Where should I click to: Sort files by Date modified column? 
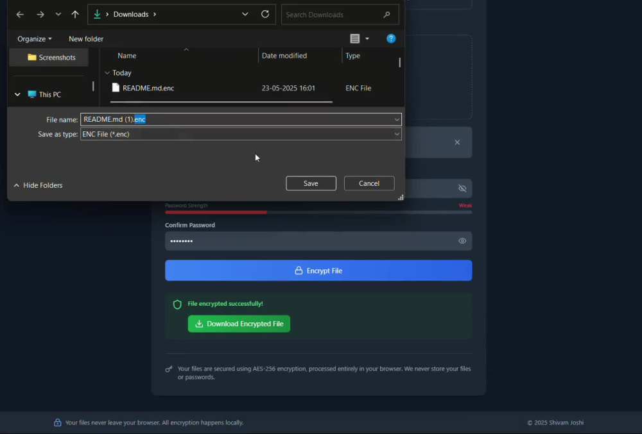[x=284, y=56]
